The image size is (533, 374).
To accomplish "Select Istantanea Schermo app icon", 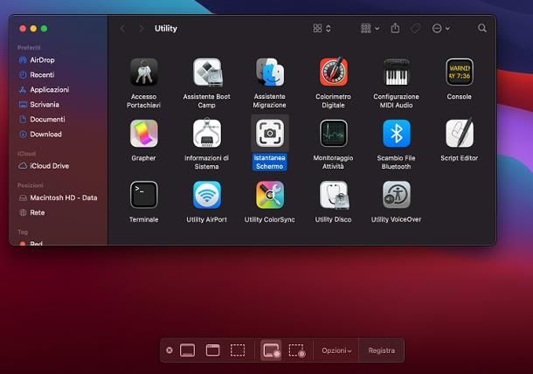I will tap(270, 134).
